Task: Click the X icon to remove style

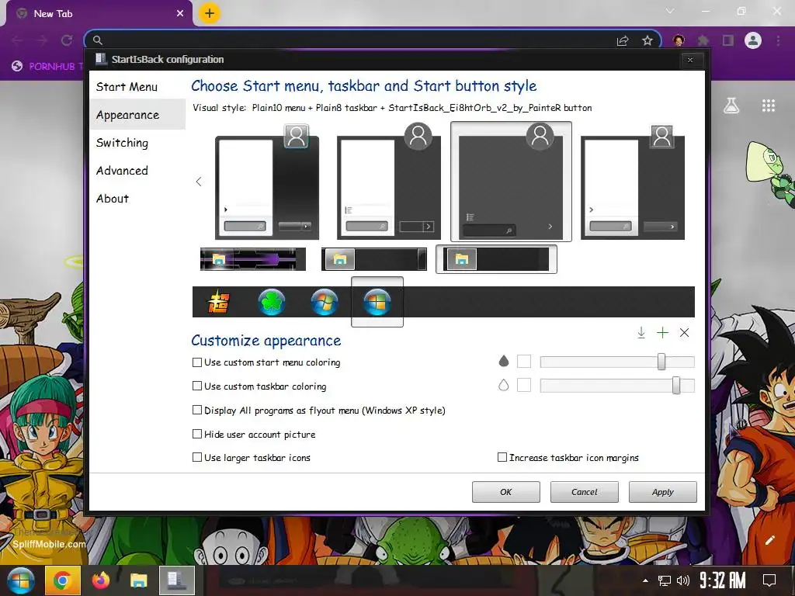Action: click(x=685, y=332)
